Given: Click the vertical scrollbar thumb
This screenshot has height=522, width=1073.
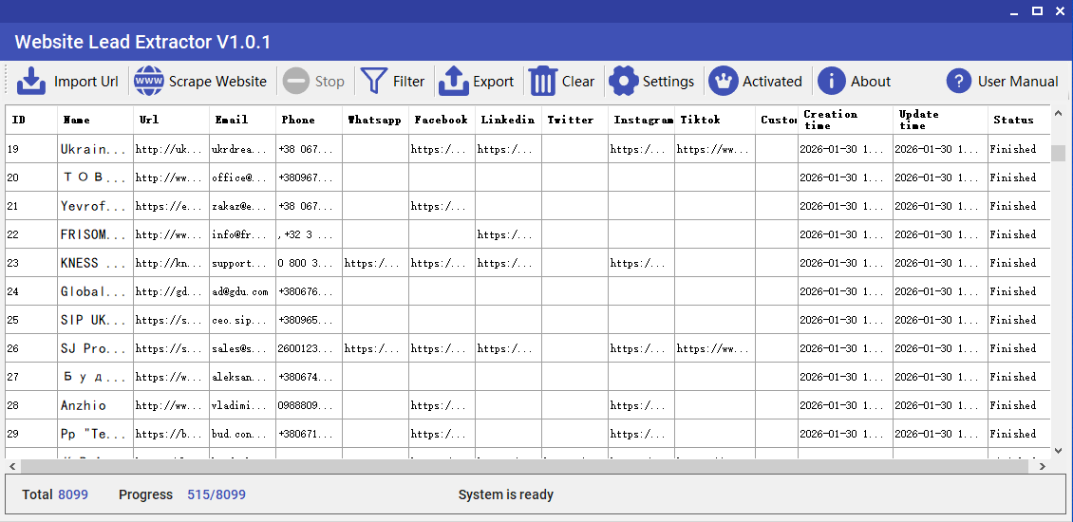Looking at the screenshot, I should coord(1058,154).
